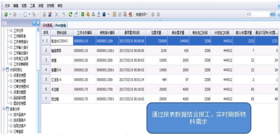The width and height of the screenshot is (280, 135).
Task: Collapse the 报表分析 tree node
Action: point(3,109)
